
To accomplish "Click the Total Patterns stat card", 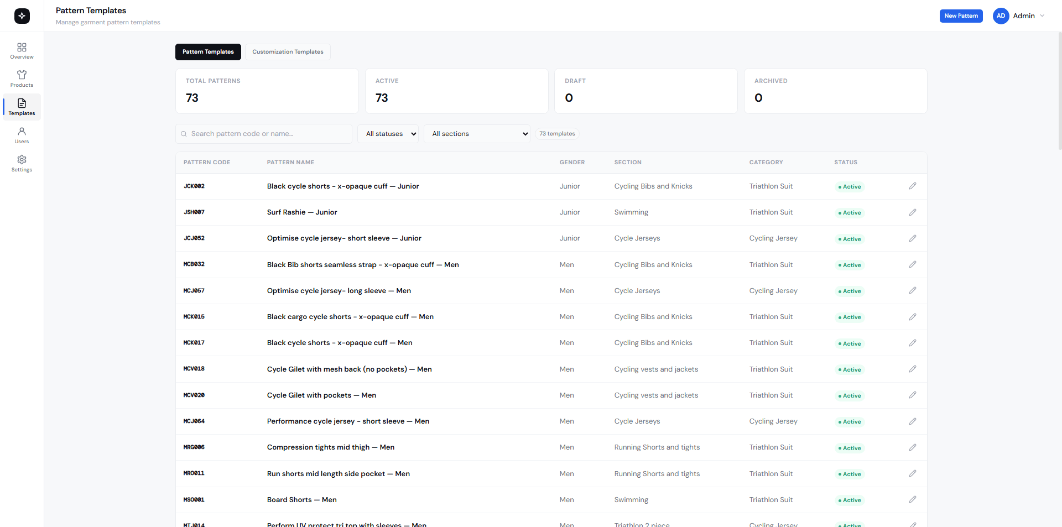I will [267, 91].
